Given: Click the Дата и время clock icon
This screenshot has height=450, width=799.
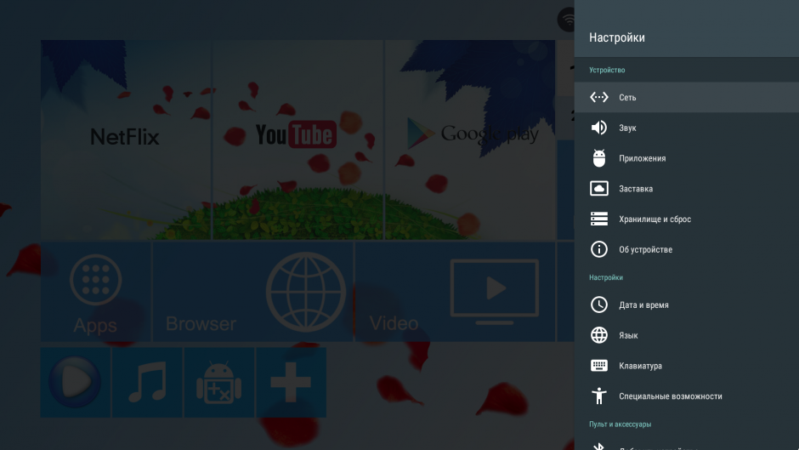Looking at the screenshot, I should coord(598,305).
